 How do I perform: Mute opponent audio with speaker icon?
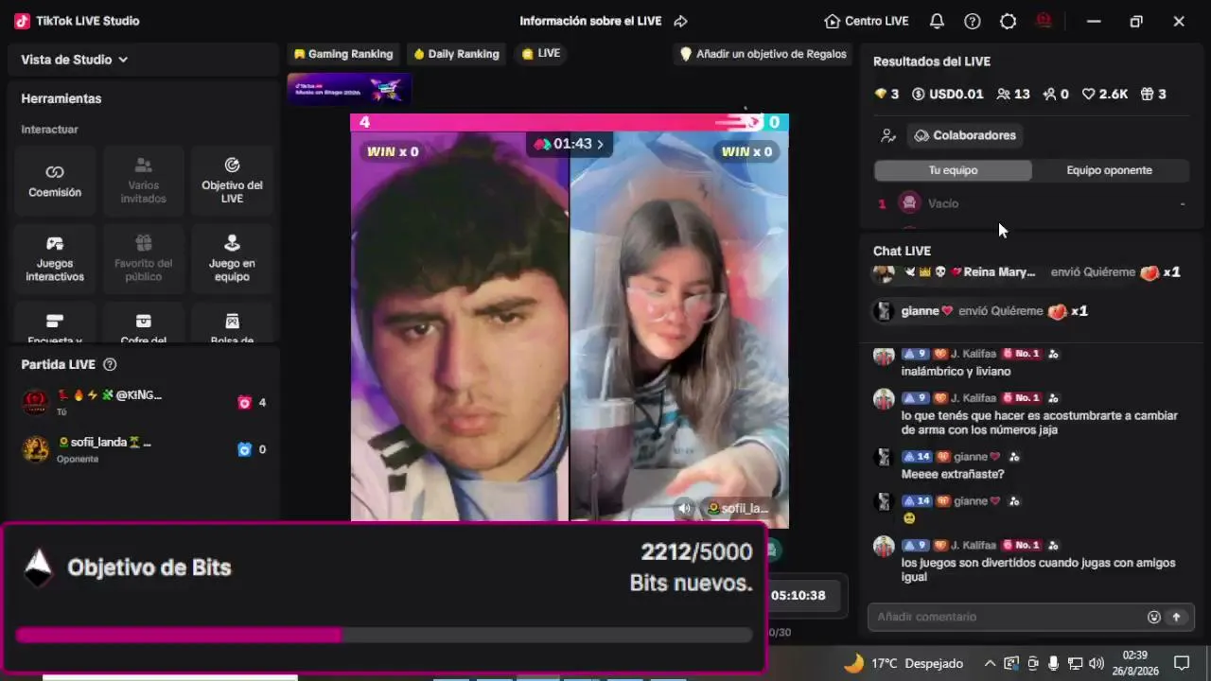tap(684, 508)
